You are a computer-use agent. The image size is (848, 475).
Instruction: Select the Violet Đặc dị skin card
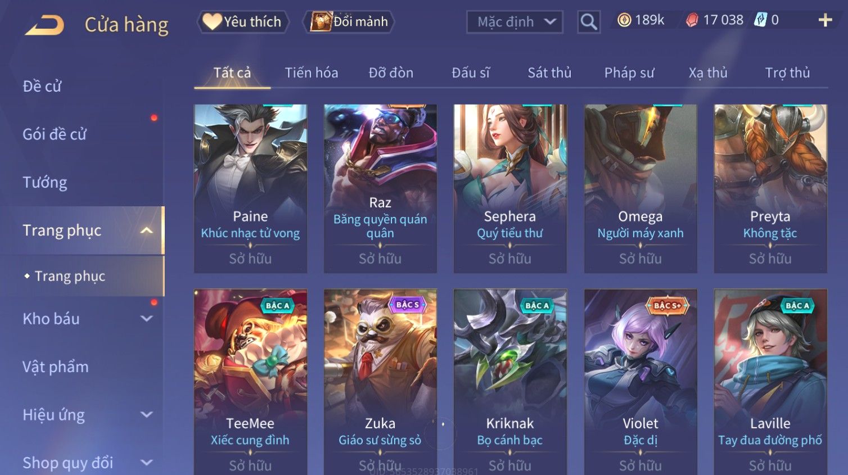click(x=640, y=382)
